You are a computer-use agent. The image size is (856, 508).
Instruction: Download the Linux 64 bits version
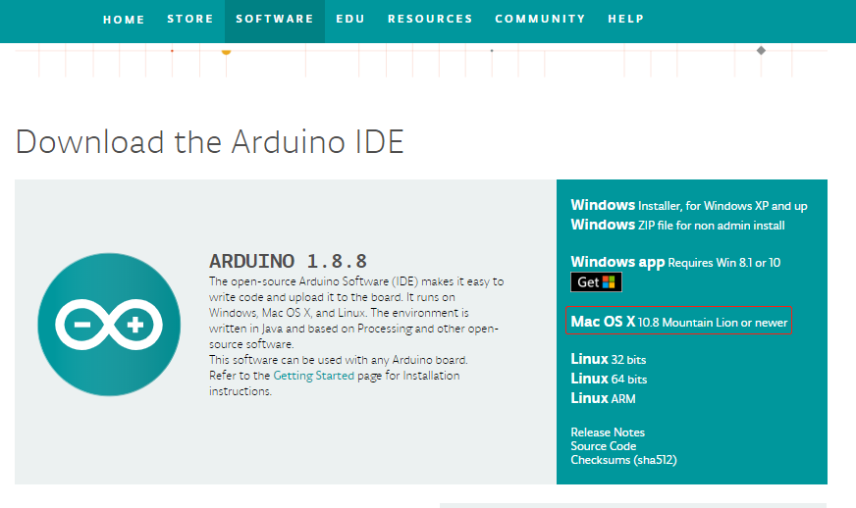[609, 379]
